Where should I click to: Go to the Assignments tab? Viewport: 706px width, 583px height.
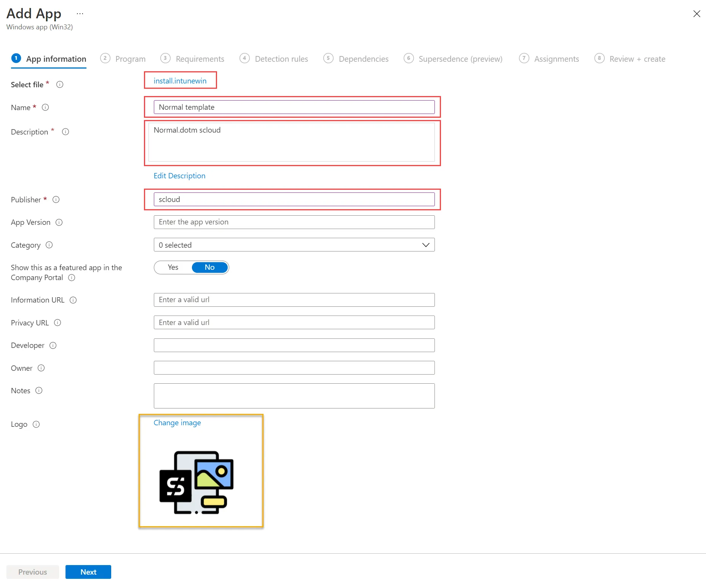pos(549,59)
